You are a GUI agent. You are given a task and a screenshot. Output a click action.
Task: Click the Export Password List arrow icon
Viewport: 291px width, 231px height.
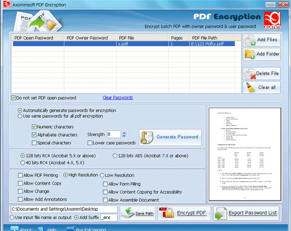pyautogui.click(x=221, y=213)
